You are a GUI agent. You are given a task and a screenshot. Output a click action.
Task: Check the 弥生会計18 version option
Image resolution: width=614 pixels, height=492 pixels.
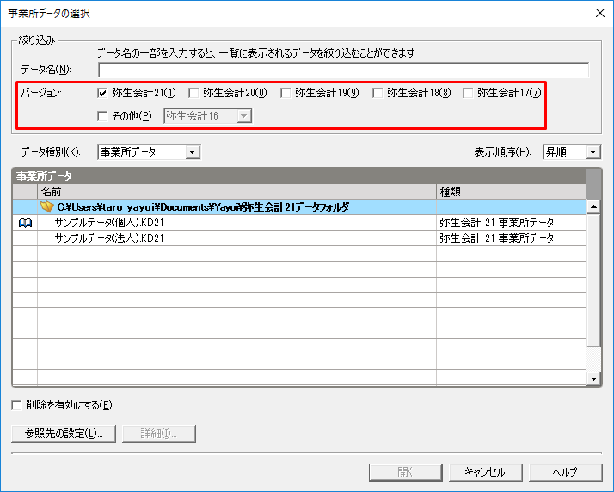tap(378, 93)
